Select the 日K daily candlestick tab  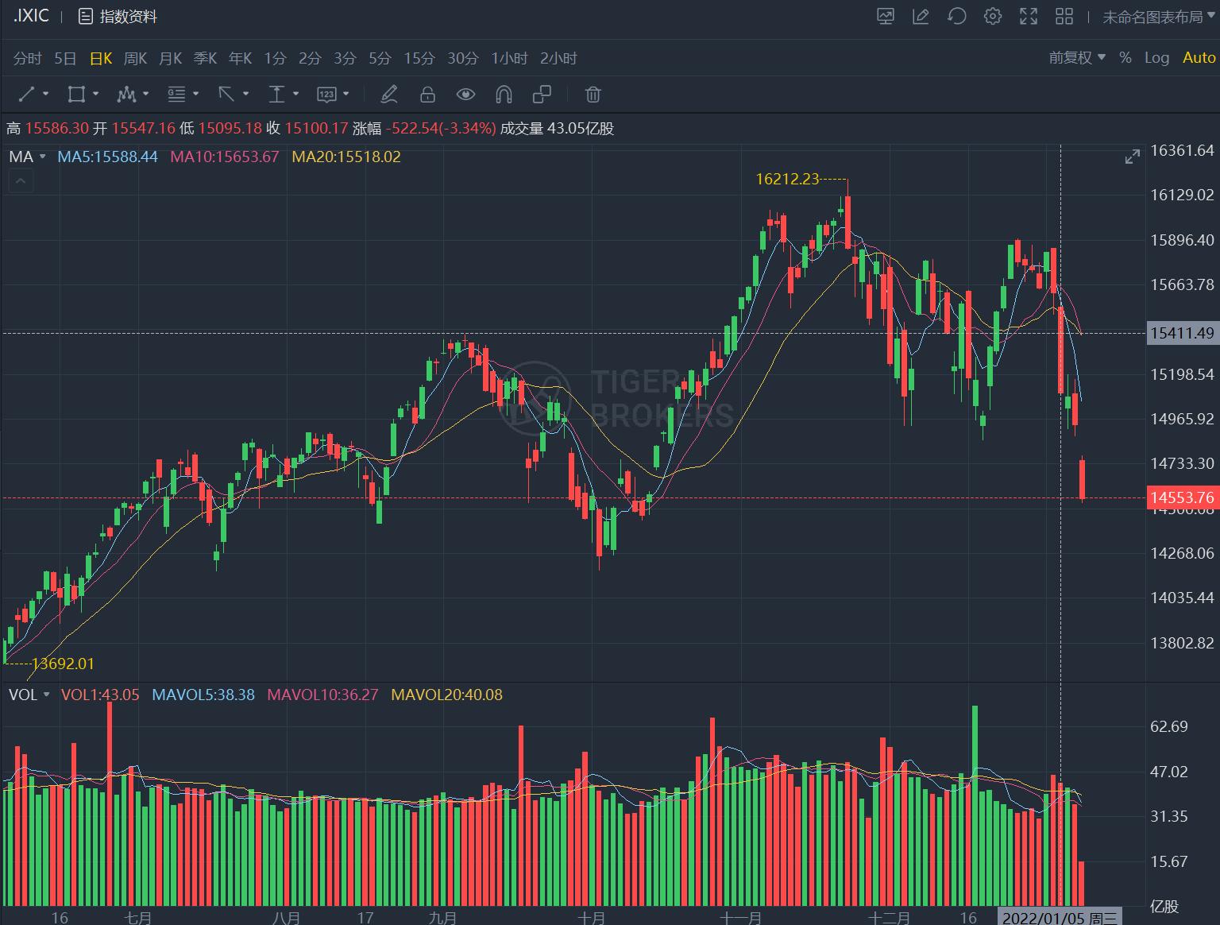click(x=101, y=58)
